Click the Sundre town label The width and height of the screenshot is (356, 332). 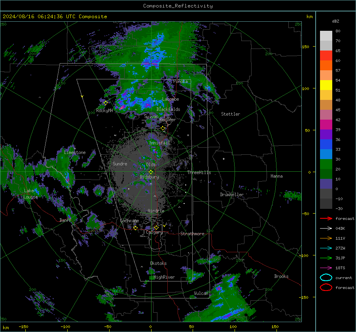120,163
